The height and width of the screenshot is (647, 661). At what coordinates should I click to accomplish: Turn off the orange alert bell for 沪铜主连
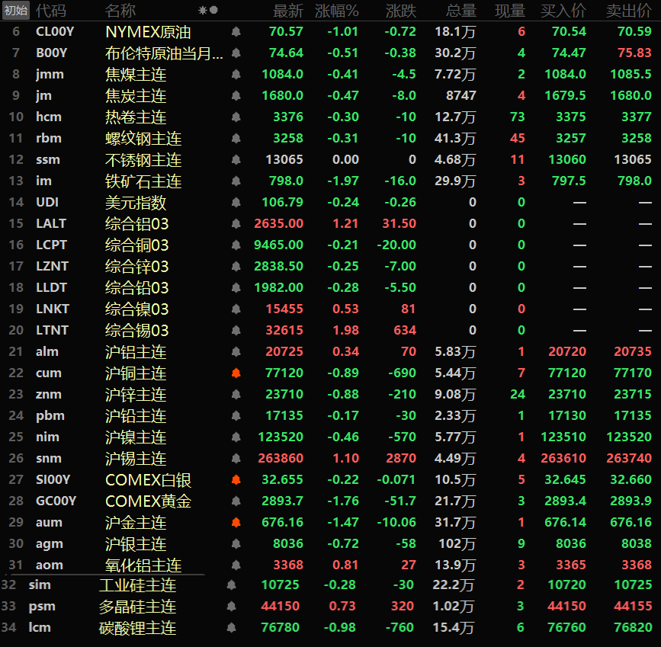point(236,373)
